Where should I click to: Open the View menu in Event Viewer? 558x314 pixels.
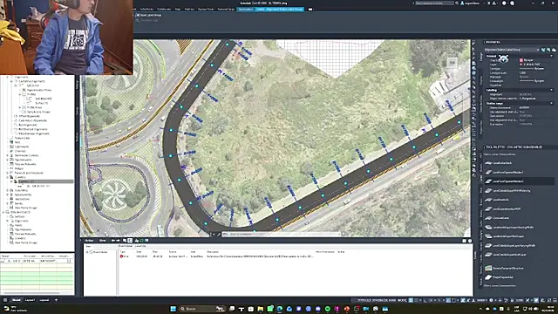pyautogui.click(x=103, y=241)
